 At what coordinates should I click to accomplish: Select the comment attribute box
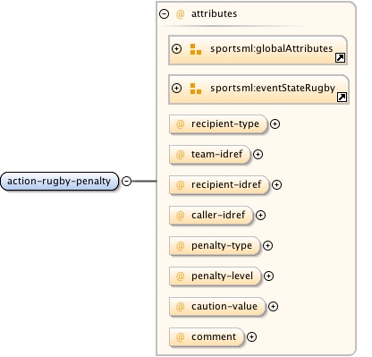tap(207, 337)
